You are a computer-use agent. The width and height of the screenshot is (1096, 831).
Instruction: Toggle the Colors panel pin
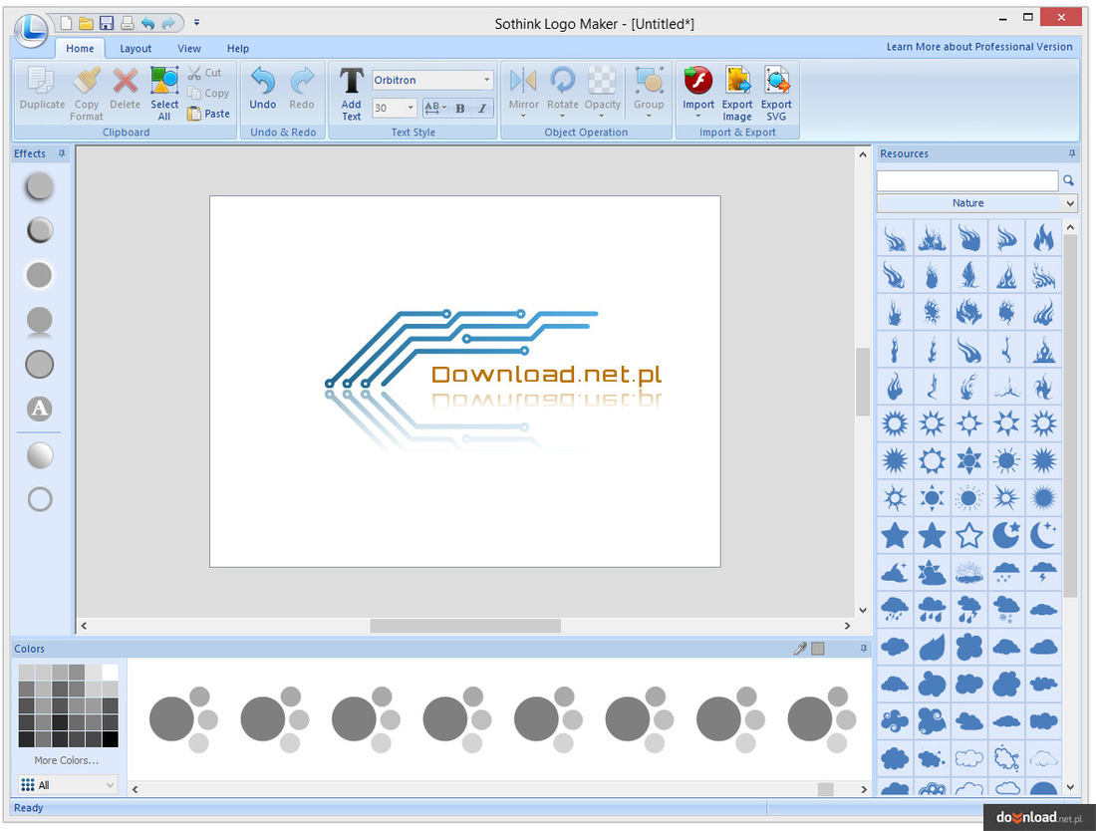(864, 649)
